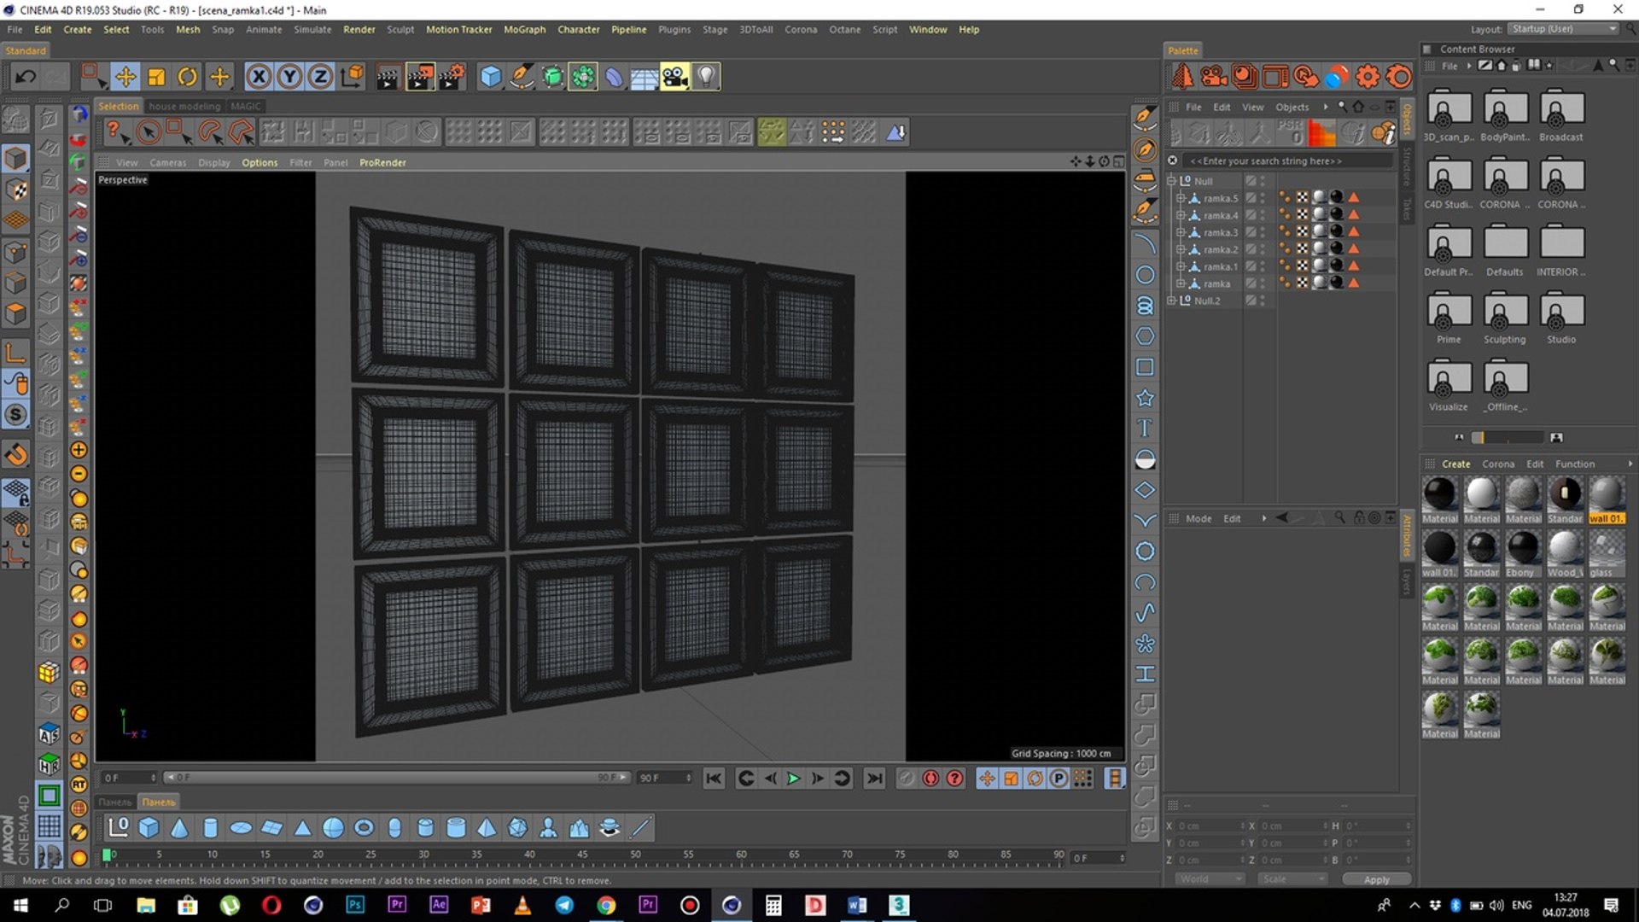The image size is (1639, 922).
Task: Open the World coordinate dropdown
Action: tap(1210, 879)
